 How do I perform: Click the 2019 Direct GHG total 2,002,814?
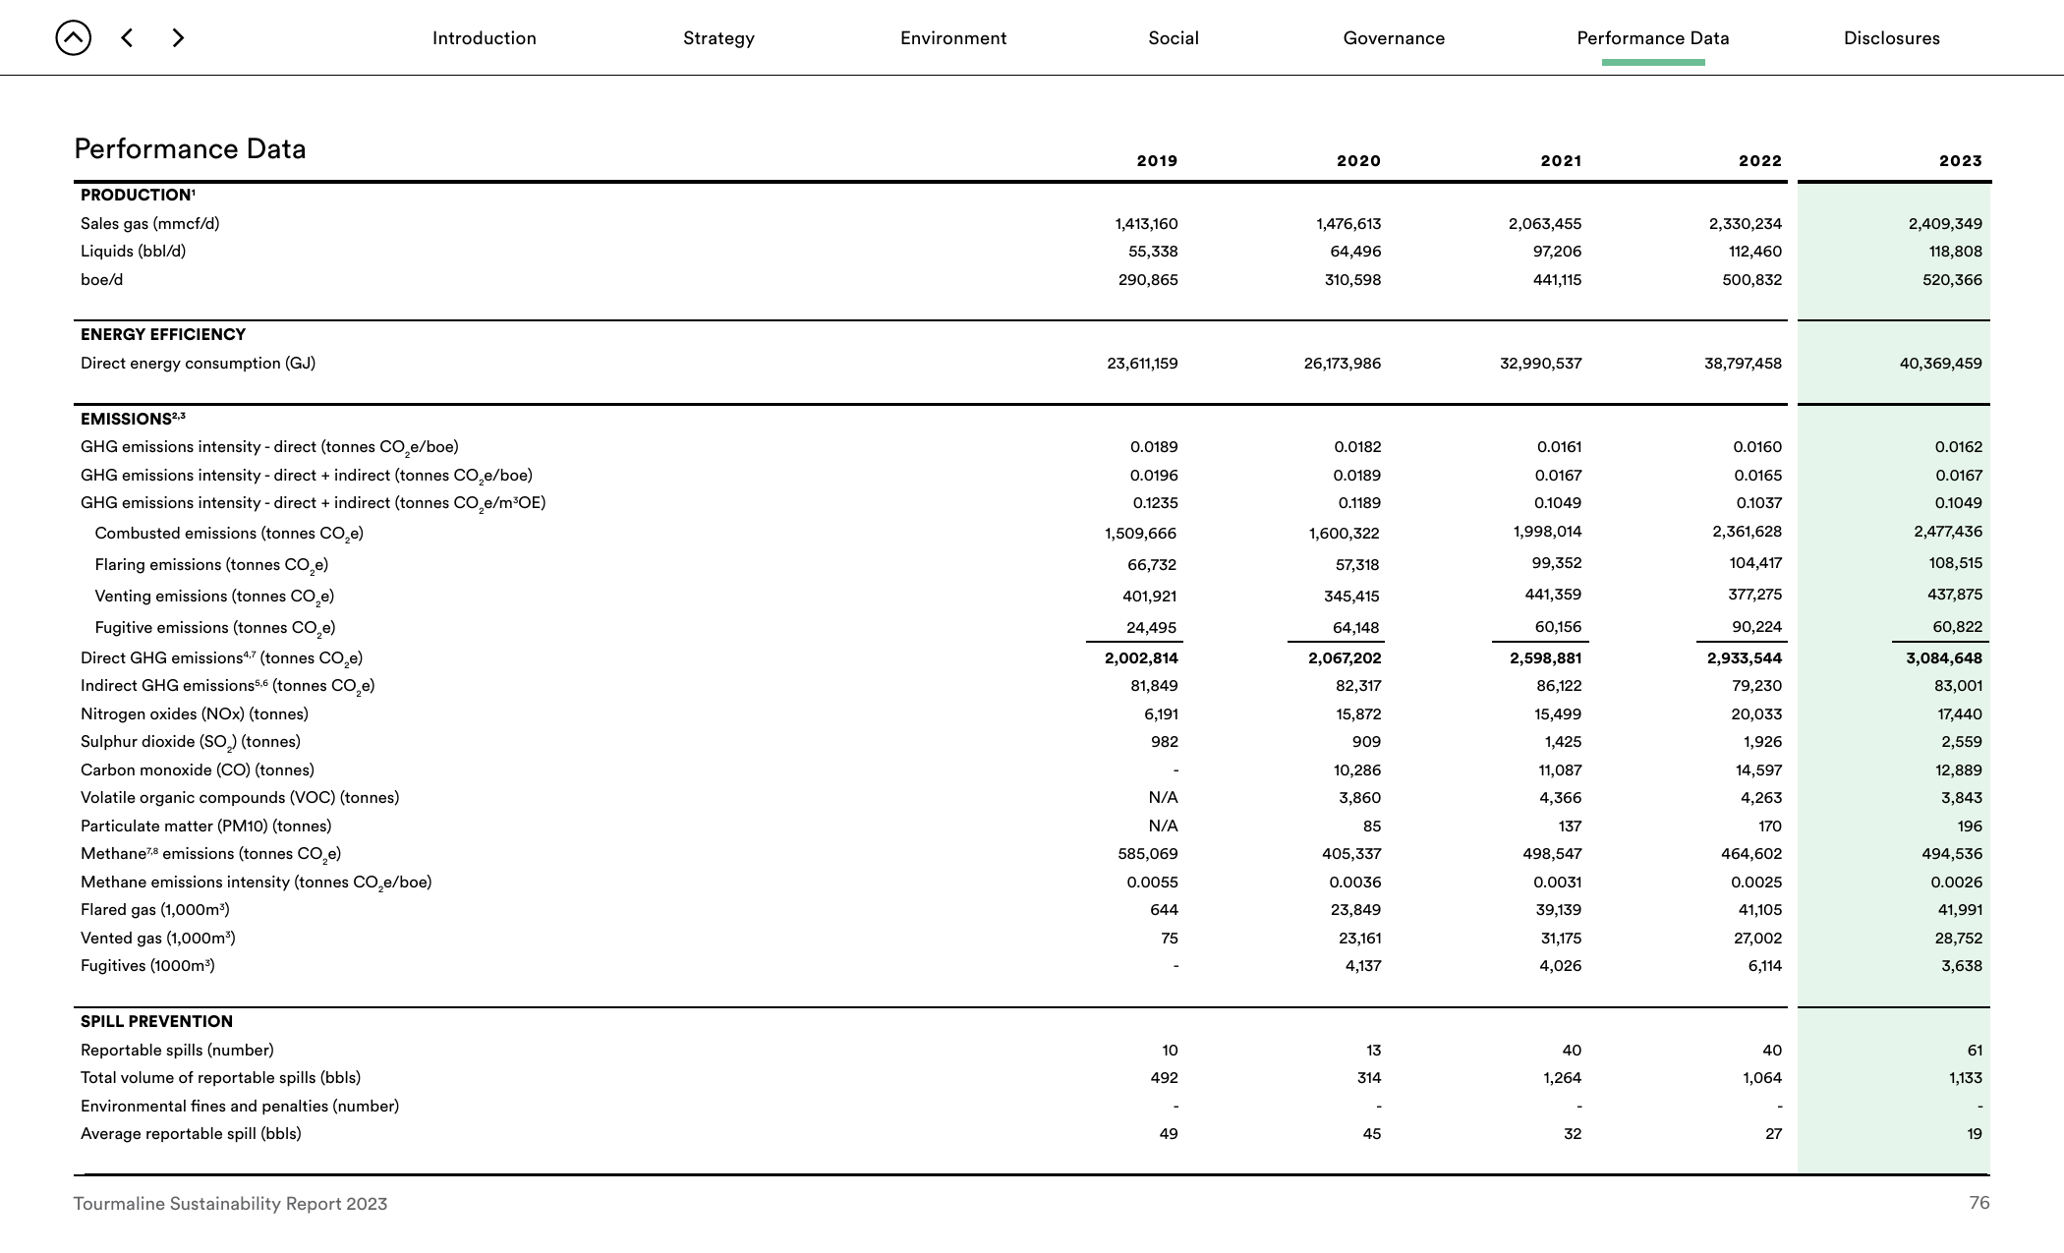point(1141,658)
